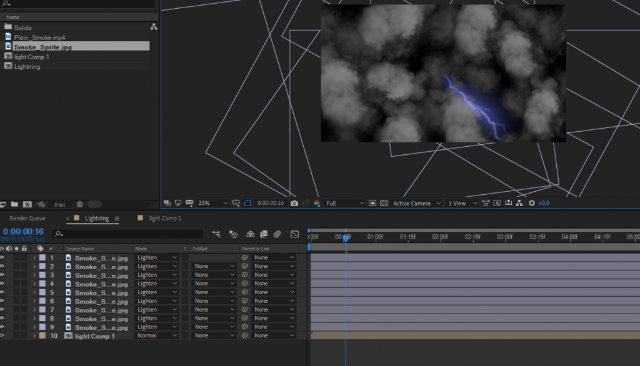The image size is (640, 366).
Task: Expand layer 10 light Comp 1 twirl arrow
Action: pyautogui.click(x=34, y=335)
